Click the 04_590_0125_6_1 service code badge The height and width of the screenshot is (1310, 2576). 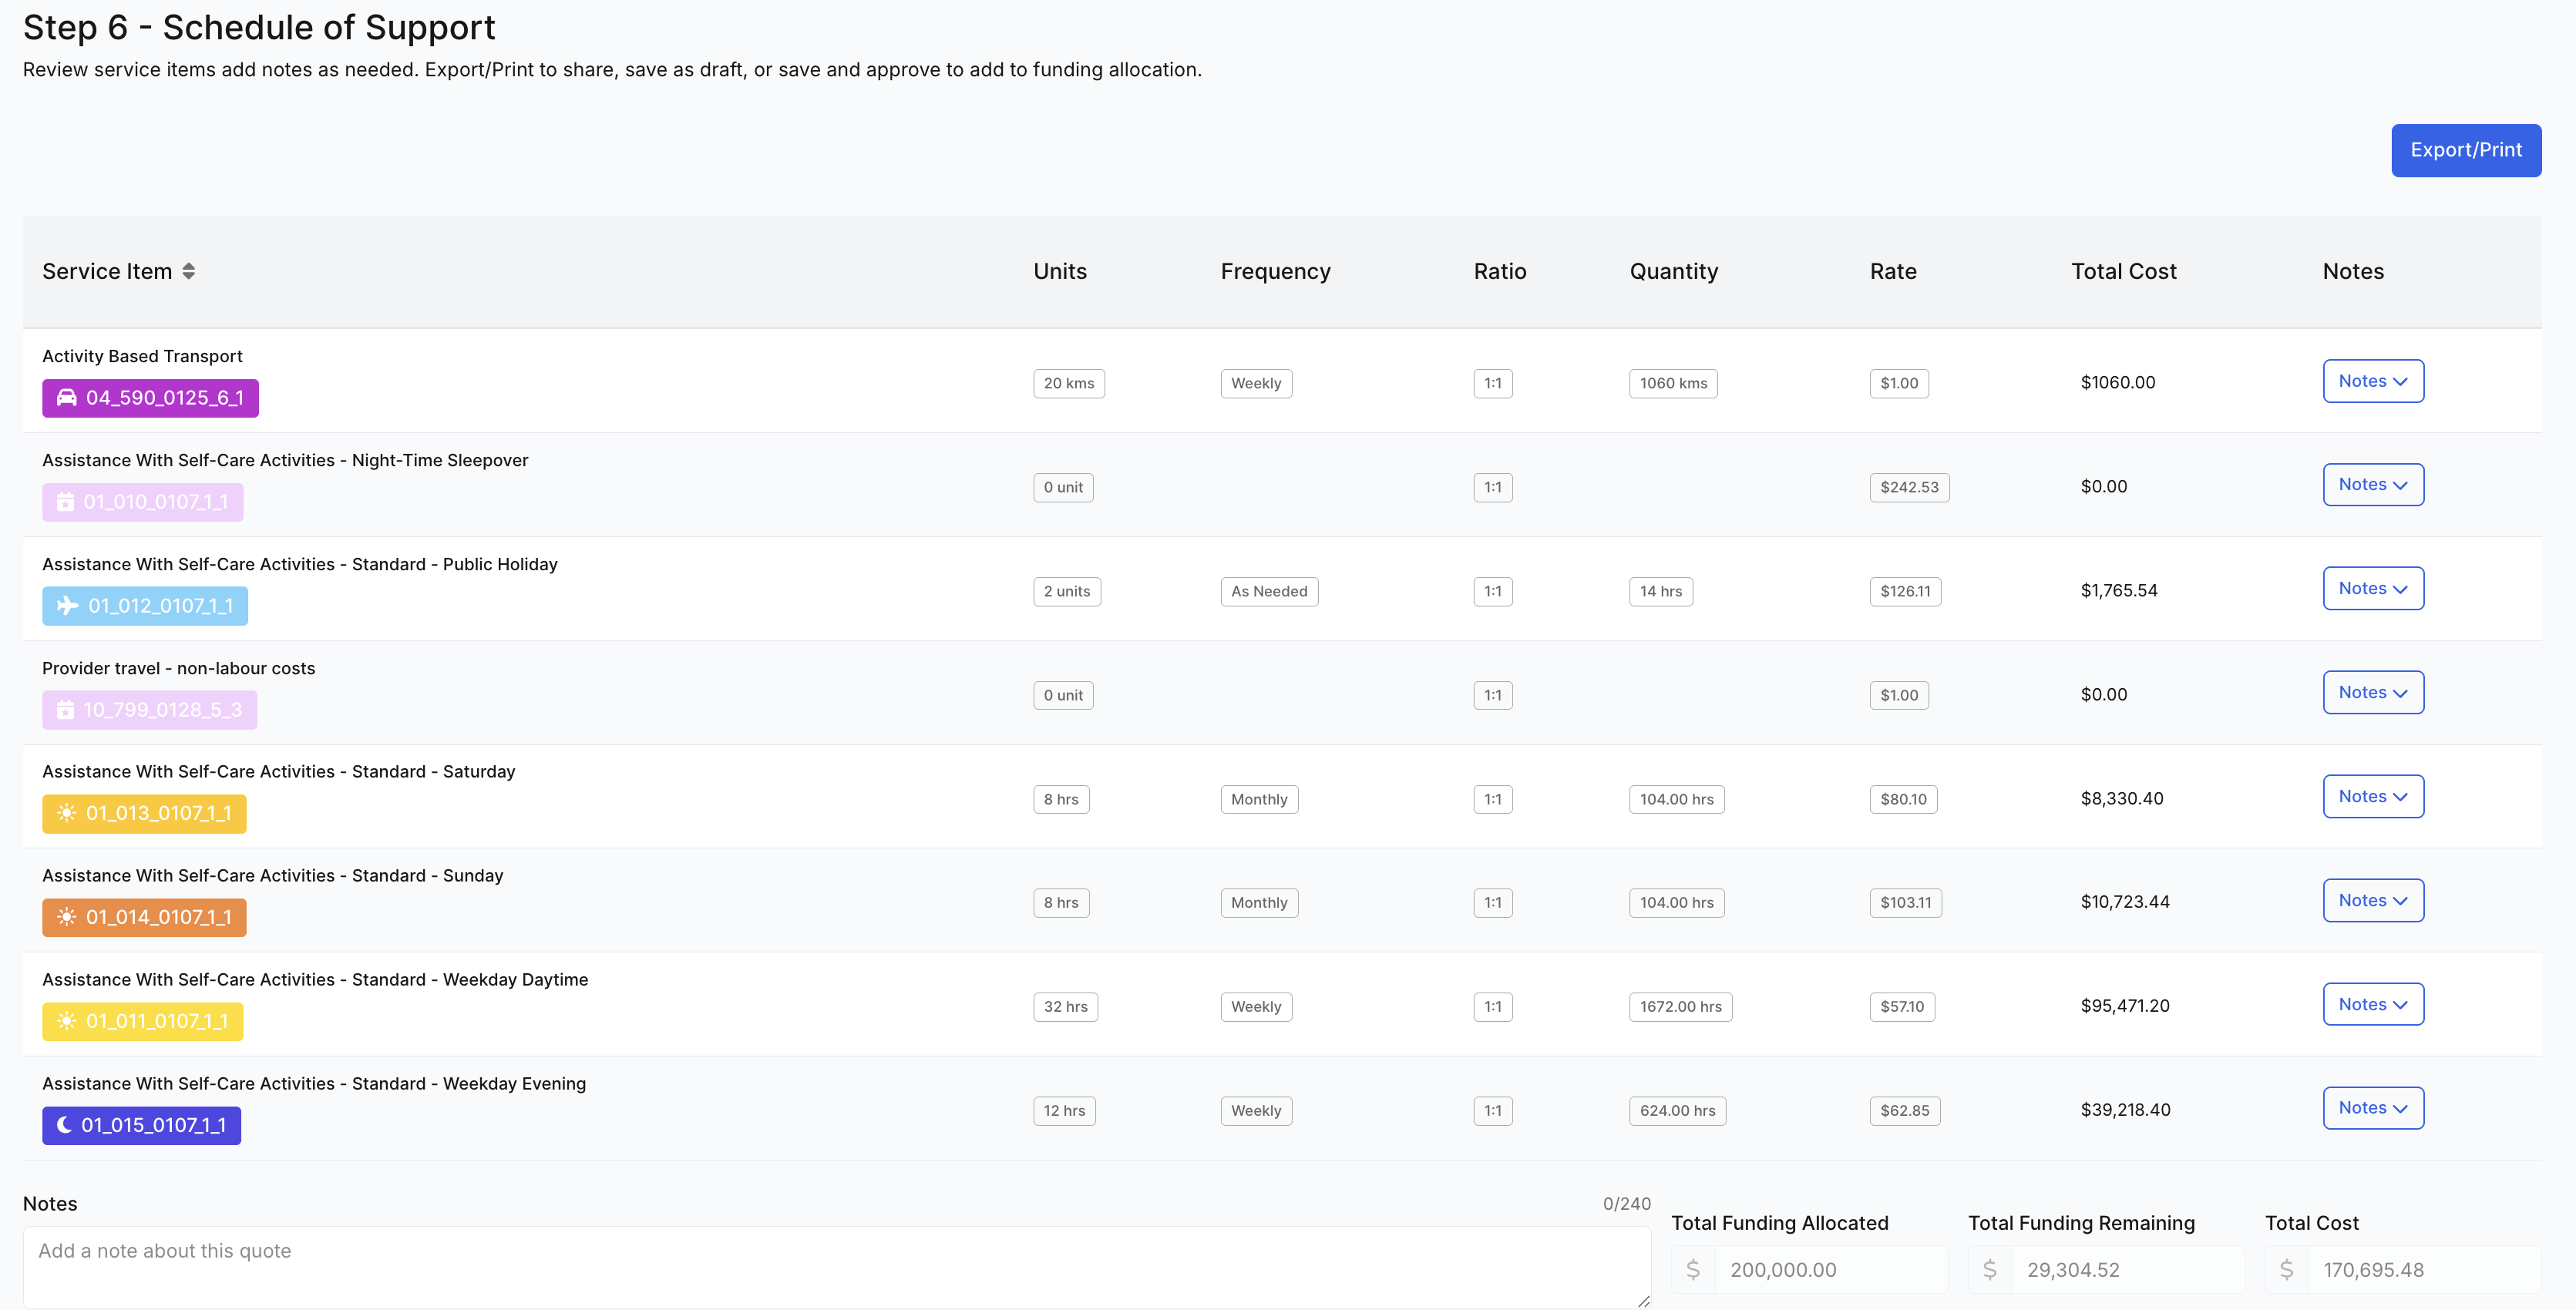[x=150, y=398]
